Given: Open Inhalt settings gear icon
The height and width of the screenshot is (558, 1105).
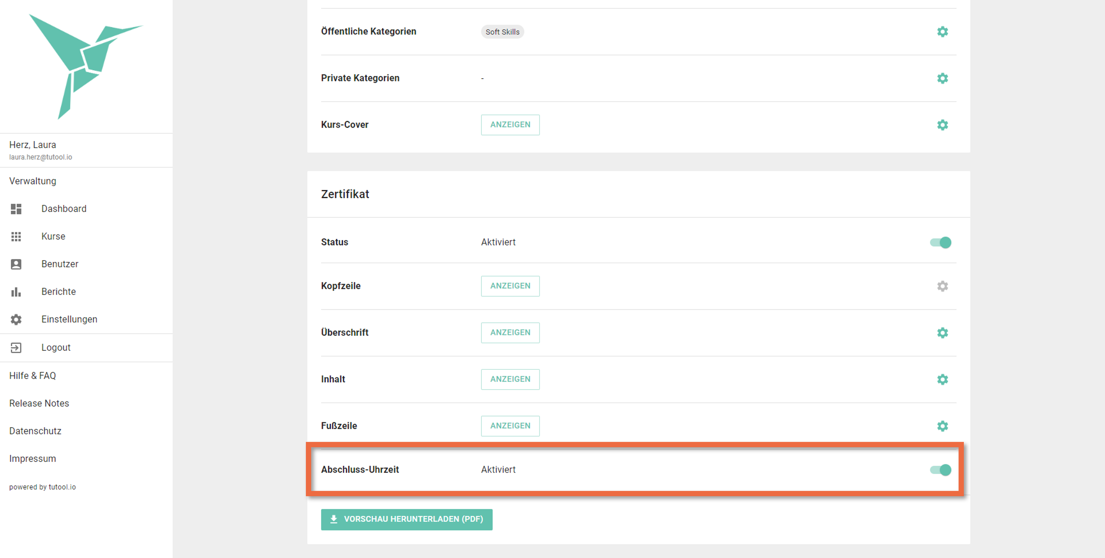Looking at the screenshot, I should click(x=942, y=379).
